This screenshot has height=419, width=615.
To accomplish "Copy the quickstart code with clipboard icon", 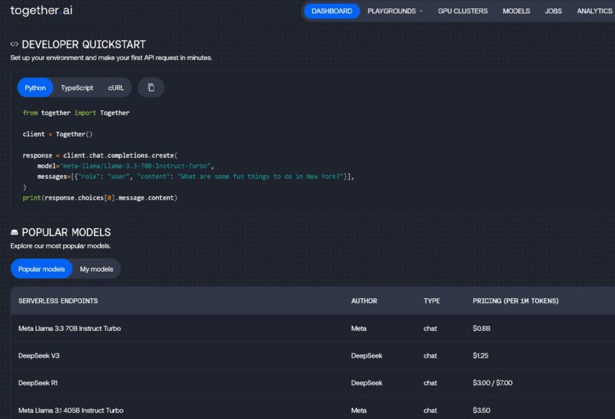I will (151, 87).
